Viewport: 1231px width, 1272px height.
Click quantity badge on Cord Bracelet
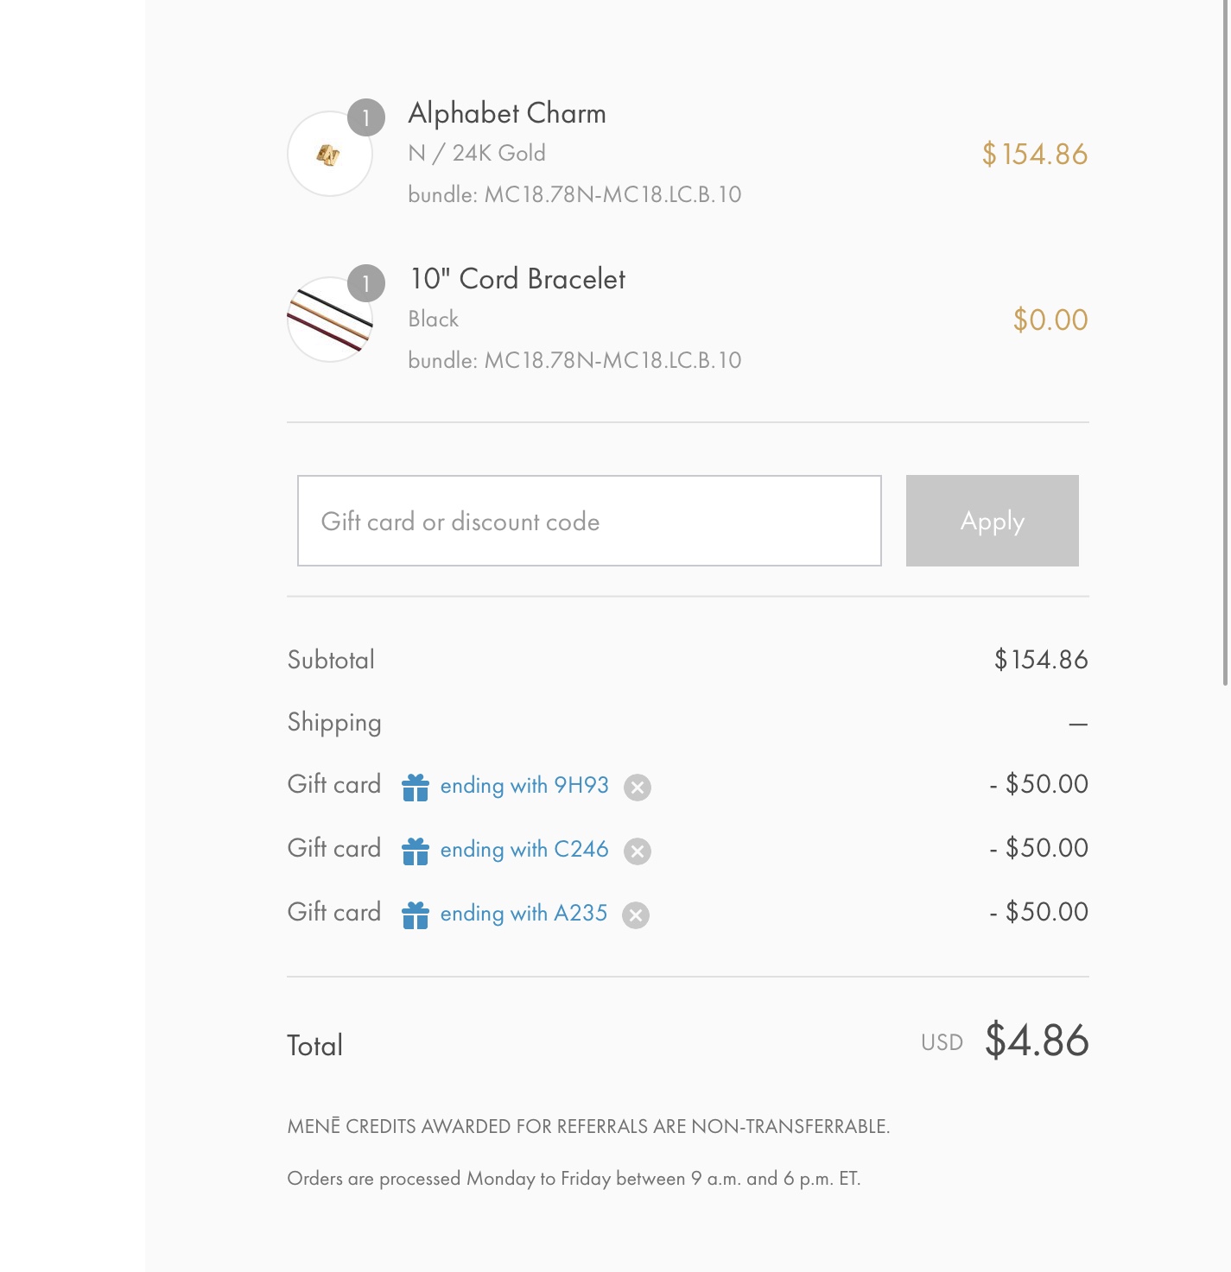click(x=366, y=283)
